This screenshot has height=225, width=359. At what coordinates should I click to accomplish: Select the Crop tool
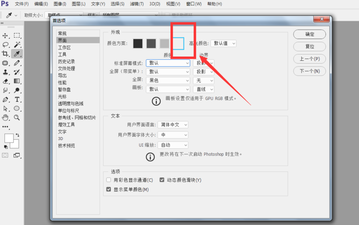(x=5, y=54)
